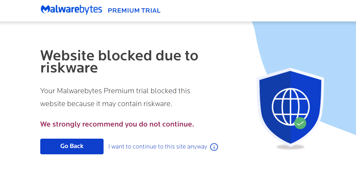The height and width of the screenshot is (173, 356).
Task: Click the Malwarebytes logo in the header
Action: coord(71,10)
